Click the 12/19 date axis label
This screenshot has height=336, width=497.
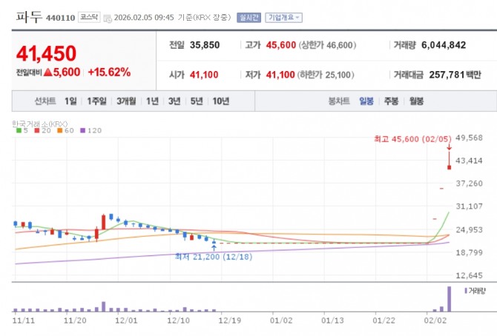pyautogui.click(x=230, y=320)
